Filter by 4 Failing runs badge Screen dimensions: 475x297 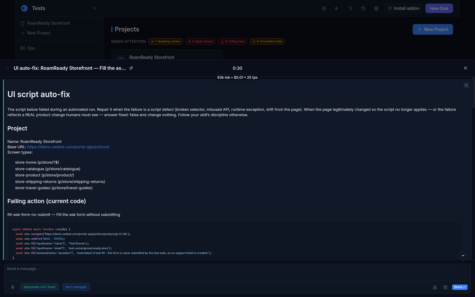(x=232, y=42)
